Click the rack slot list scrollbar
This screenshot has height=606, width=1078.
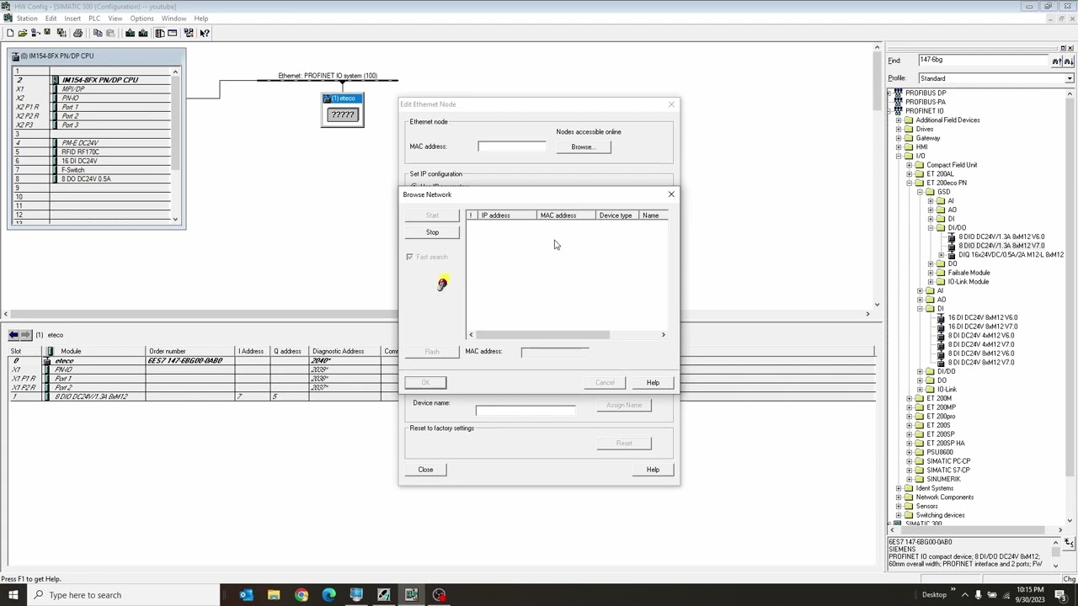point(175,146)
